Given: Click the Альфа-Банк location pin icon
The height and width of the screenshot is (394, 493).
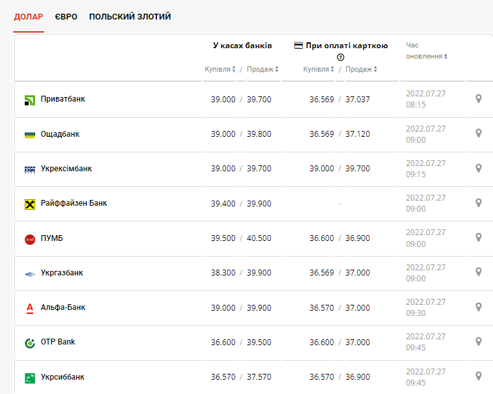Looking at the screenshot, I should coord(479,307).
